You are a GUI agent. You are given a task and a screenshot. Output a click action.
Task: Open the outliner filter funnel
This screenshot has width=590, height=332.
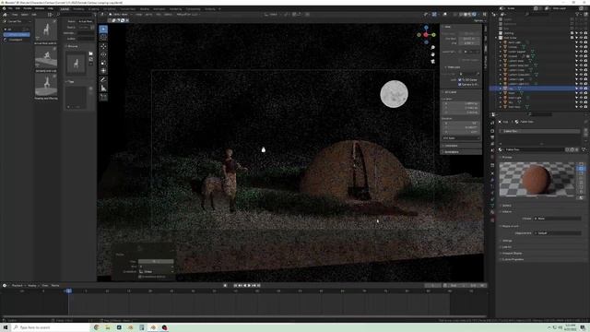tap(578, 15)
